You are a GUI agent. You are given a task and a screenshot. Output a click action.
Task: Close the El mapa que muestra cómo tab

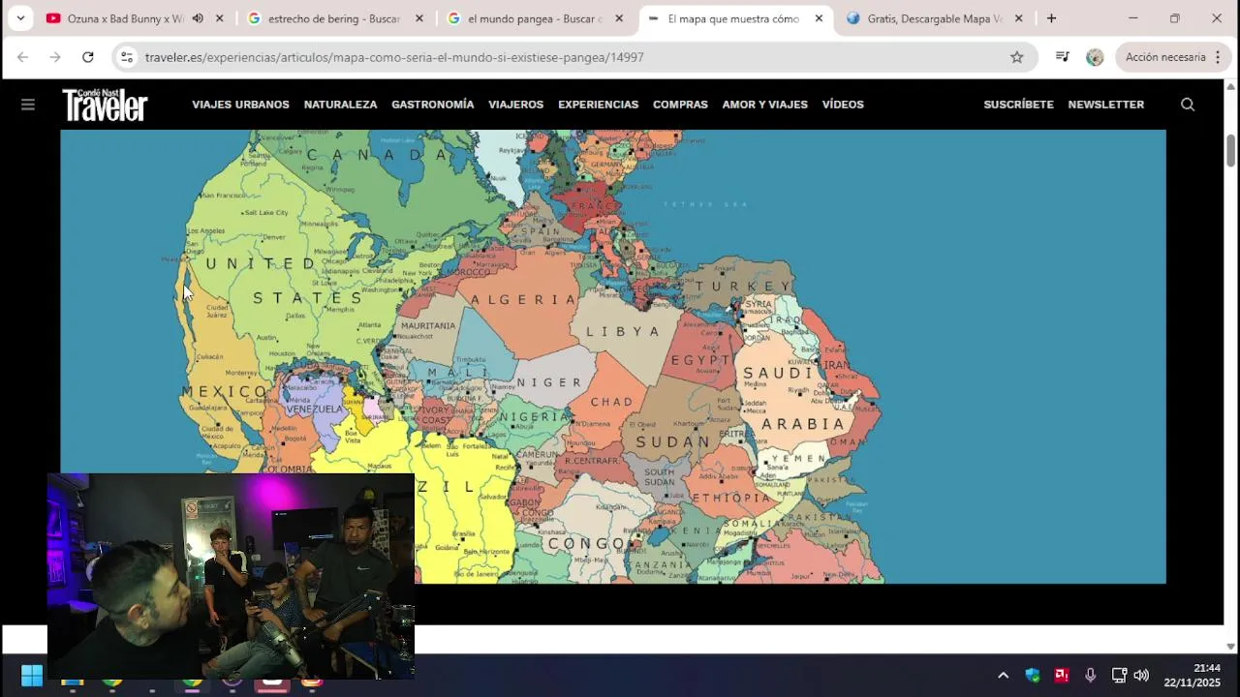(819, 18)
